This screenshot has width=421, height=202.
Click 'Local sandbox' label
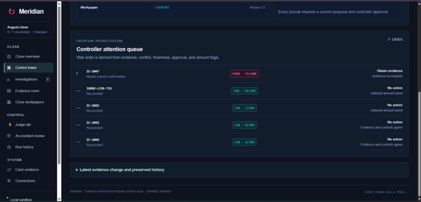click(x=21, y=200)
